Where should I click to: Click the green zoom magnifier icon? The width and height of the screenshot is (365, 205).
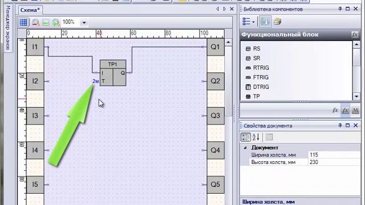(56, 22)
